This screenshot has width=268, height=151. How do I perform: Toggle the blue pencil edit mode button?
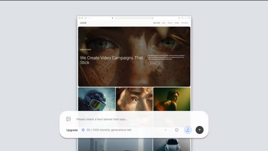click(x=188, y=130)
